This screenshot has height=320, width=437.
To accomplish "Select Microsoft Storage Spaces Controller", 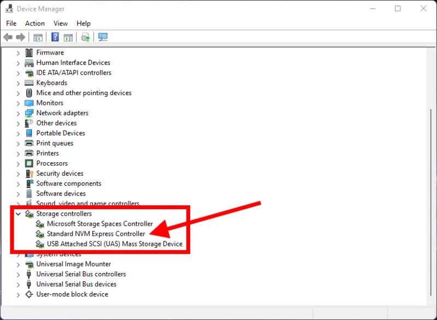I will [100, 224].
